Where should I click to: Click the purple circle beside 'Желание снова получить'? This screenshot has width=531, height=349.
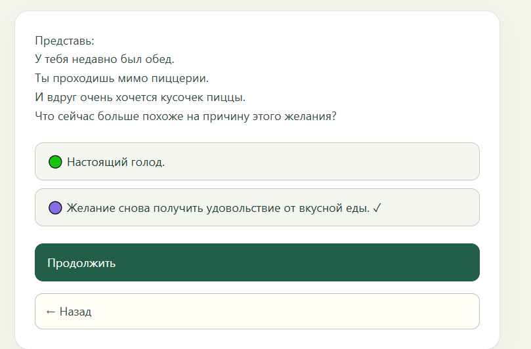tap(55, 208)
